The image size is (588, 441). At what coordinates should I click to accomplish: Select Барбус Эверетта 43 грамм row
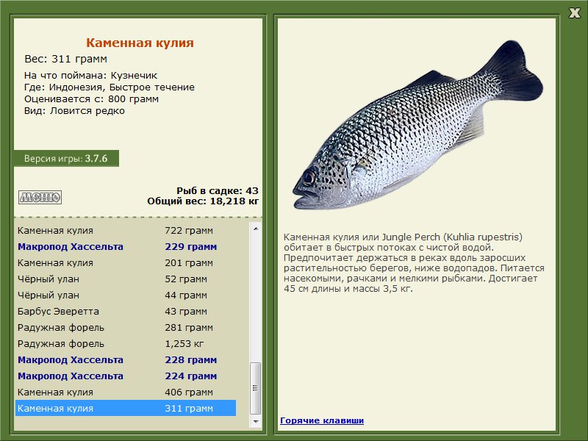click(126, 311)
